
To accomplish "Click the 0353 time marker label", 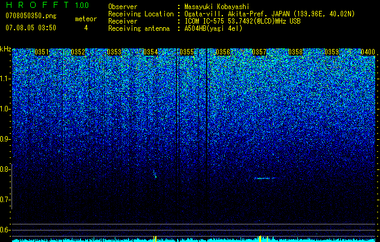I will click(114, 52).
